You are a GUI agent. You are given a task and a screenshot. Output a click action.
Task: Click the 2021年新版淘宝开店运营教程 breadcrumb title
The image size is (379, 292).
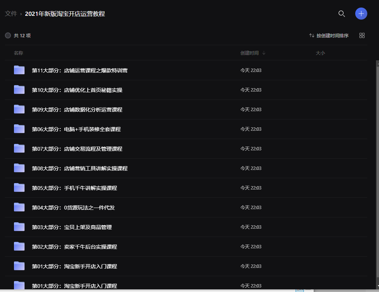click(65, 14)
